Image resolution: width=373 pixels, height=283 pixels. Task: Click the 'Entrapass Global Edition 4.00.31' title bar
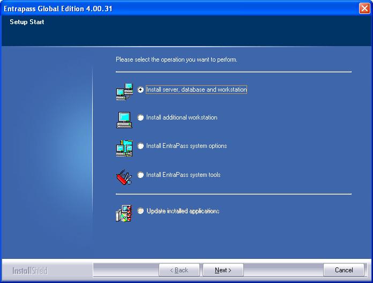coord(58,9)
